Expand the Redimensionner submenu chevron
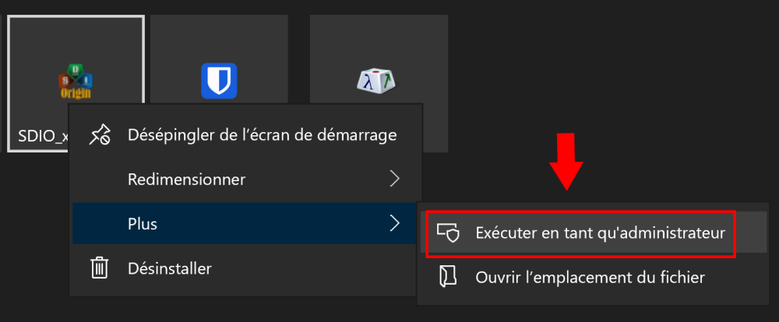The image size is (779, 322). pos(395,179)
